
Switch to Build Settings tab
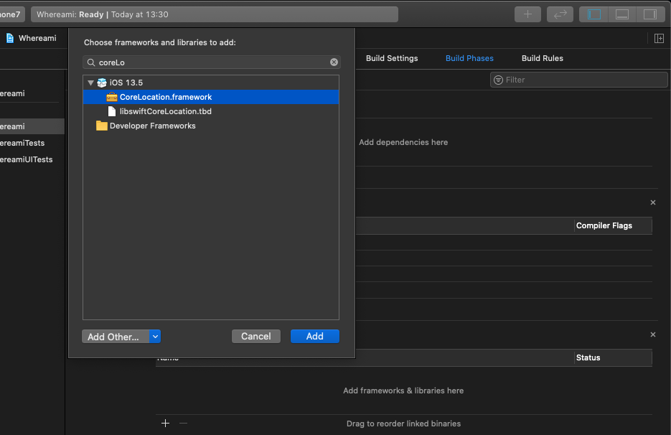point(392,58)
